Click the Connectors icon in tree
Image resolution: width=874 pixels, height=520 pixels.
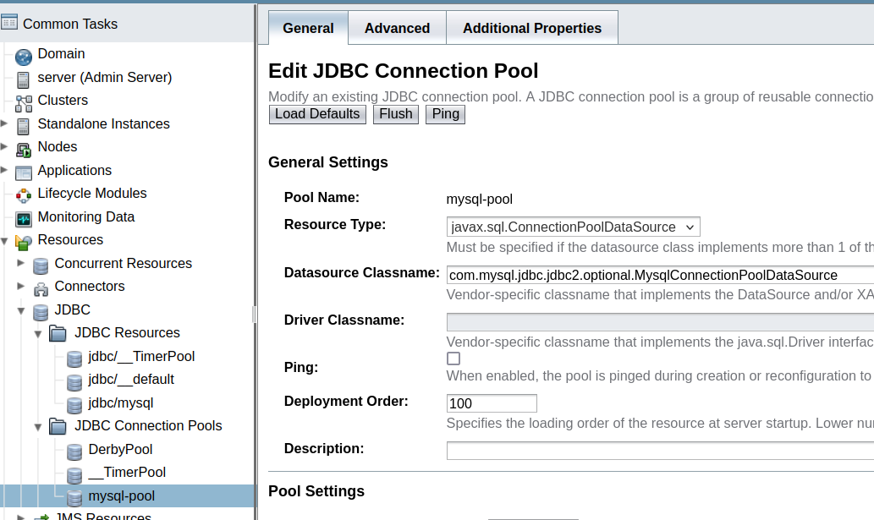(x=41, y=287)
